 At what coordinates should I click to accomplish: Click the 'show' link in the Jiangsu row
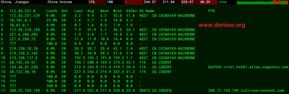point(223,2)
